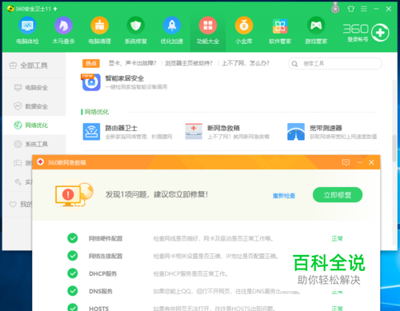Click the 360 登录帐号 plus icon
The height and width of the screenshot is (311, 400).
(x=380, y=33)
